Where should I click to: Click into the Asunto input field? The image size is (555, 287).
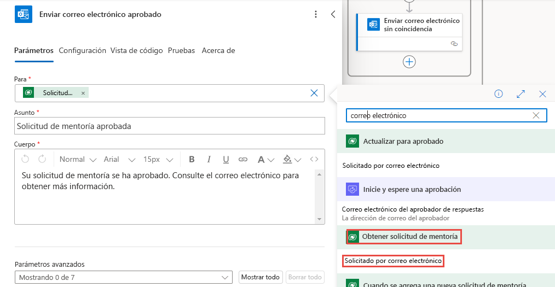(x=170, y=126)
